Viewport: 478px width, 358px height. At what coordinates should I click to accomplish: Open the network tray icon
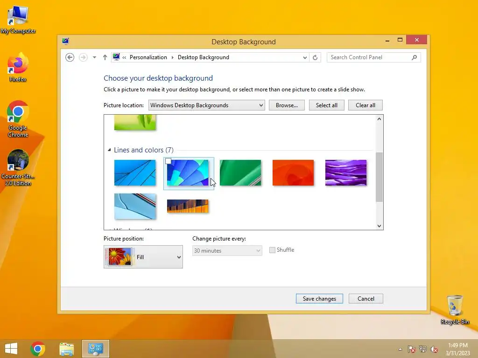[x=423, y=349]
